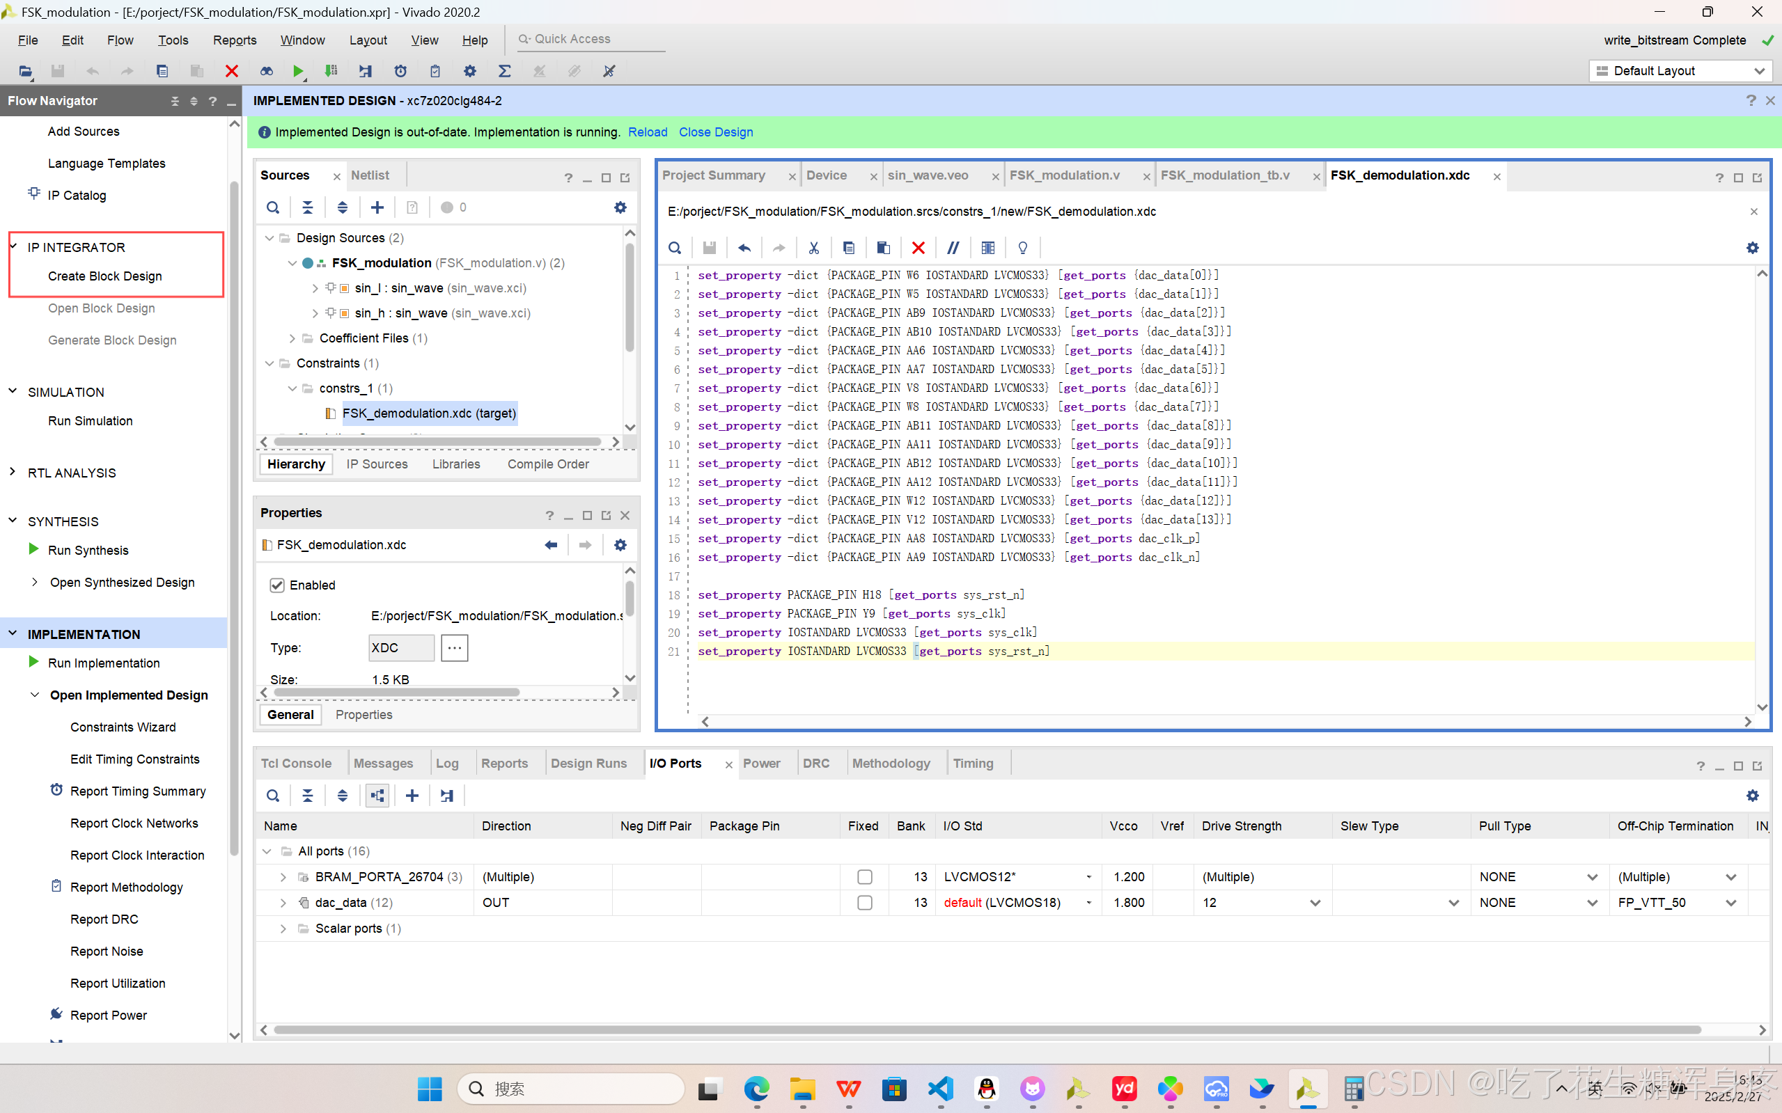1782x1113 pixels.
Task: Click the green Run Implementation toolbar arrow
Action: (298, 72)
